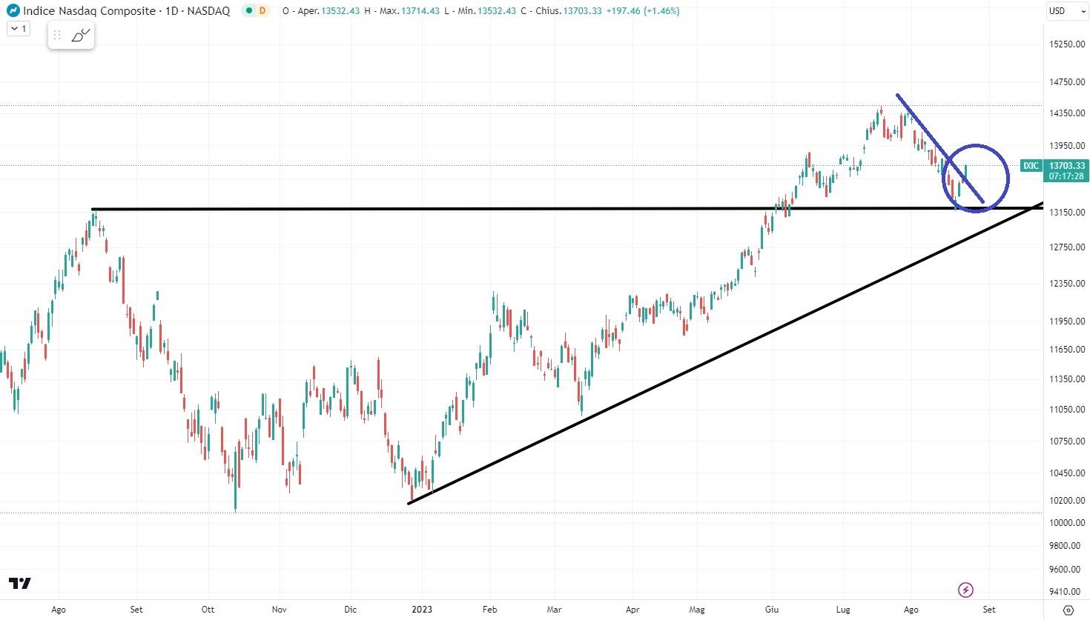This screenshot has width=1090, height=620.
Task: Select the black horizontal resistance line
Action: [x=445, y=209]
